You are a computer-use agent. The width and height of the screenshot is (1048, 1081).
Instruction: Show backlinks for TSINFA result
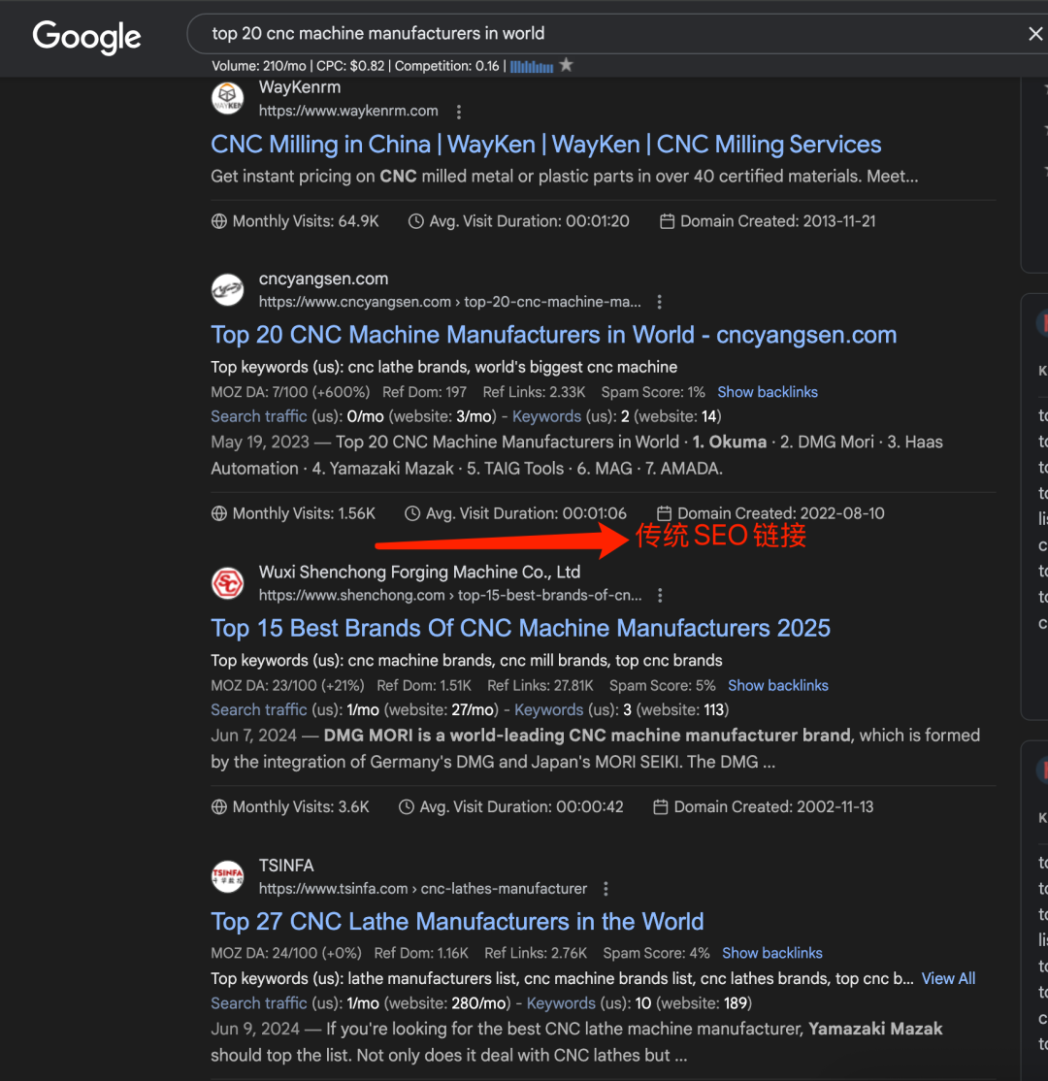pyautogui.click(x=772, y=953)
